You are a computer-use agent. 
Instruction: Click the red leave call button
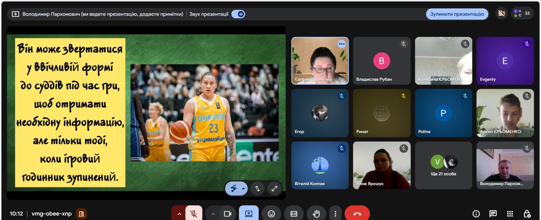pyautogui.click(x=357, y=214)
